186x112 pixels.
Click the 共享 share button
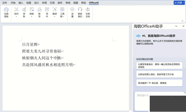click(179, 3)
